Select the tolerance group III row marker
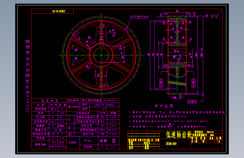 (x=70, y=134)
